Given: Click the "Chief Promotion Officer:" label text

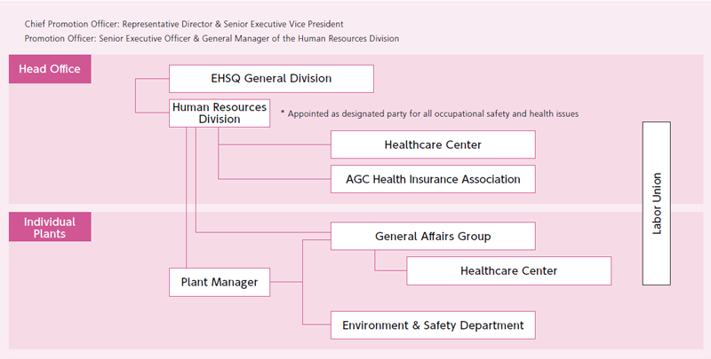Looking at the screenshot, I should tap(71, 24).
